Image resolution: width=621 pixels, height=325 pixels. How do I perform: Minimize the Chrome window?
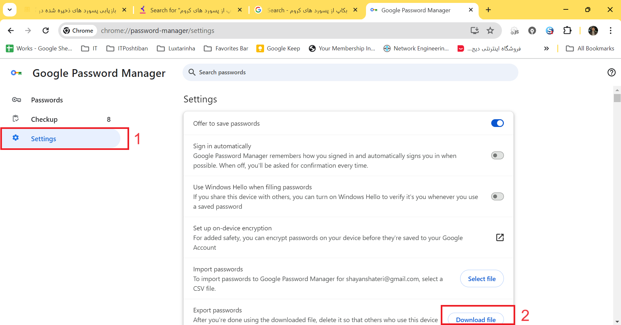tap(566, 10)
